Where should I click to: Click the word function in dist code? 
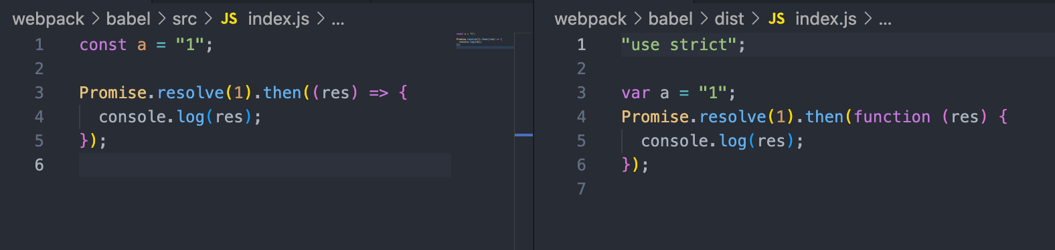892,117
